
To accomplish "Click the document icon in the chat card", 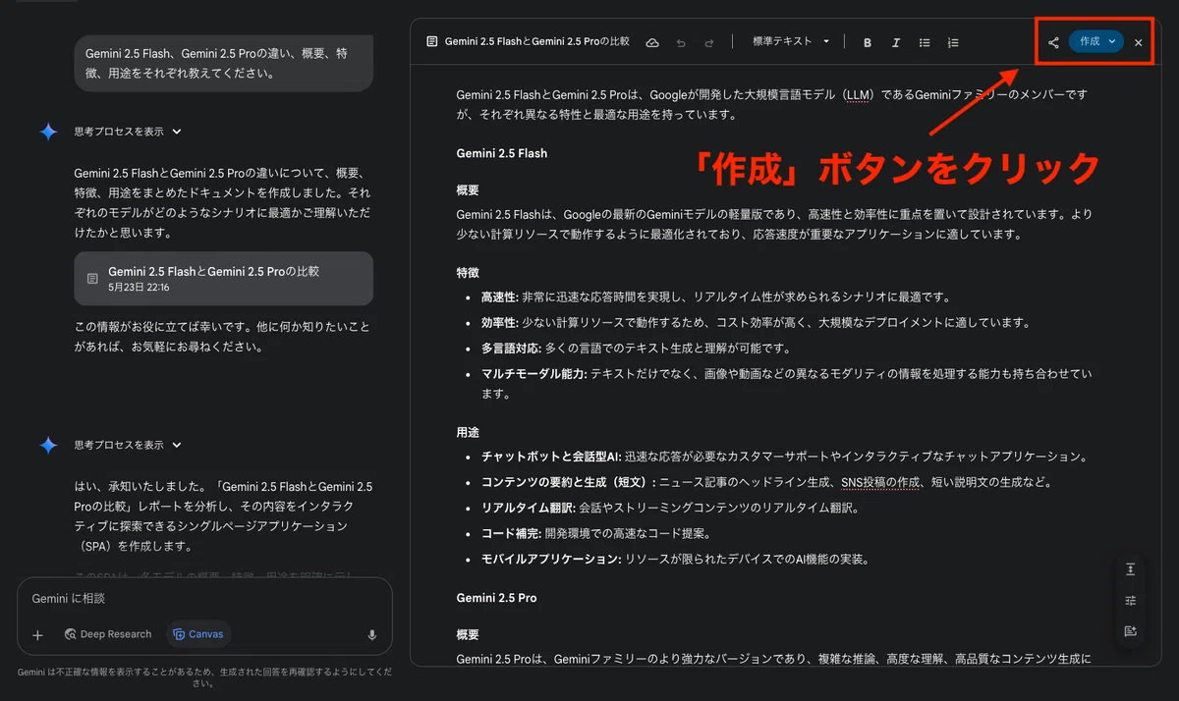I will point(92,279).
